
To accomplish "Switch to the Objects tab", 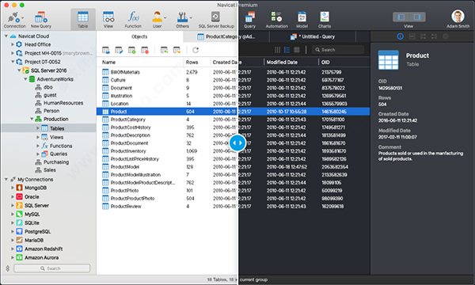I will pos(139,36).
